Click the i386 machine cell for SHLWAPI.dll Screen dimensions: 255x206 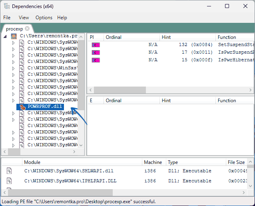[x=150, y=171]
